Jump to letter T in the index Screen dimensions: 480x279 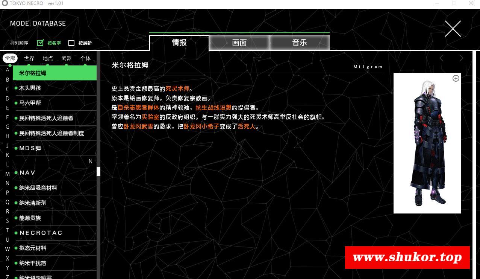tap(8, 230)
